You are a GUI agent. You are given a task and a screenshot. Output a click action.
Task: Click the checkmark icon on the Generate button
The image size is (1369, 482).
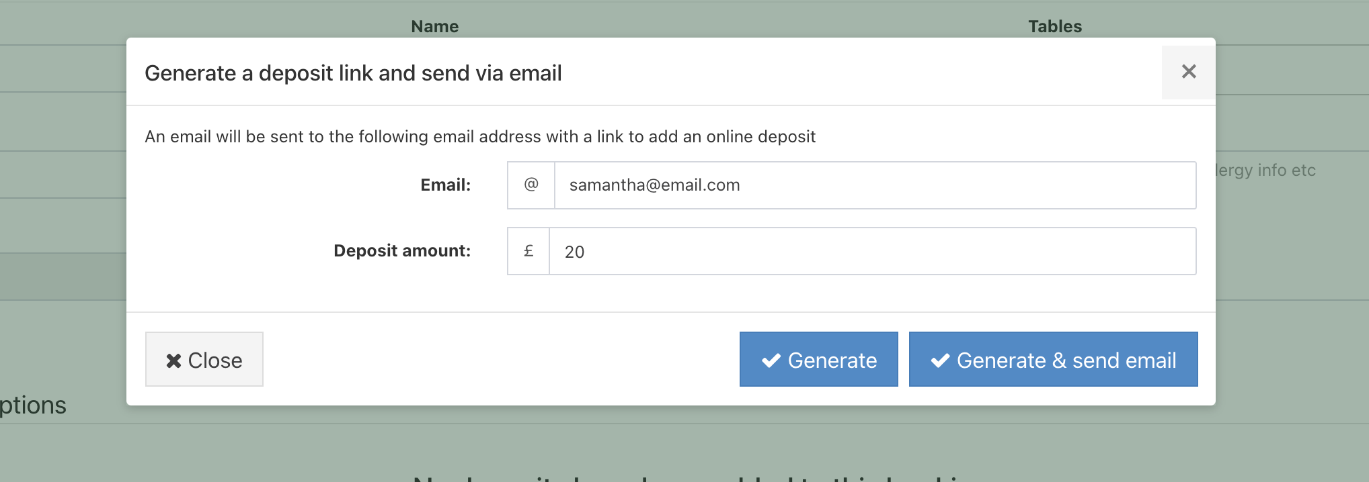771,360
